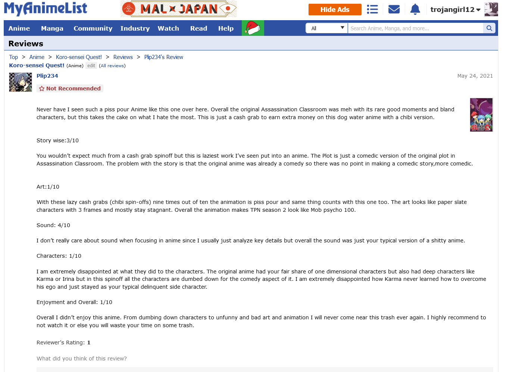Open the messages envelope icon
513x372 pixels.
click(x=394, y=9)
